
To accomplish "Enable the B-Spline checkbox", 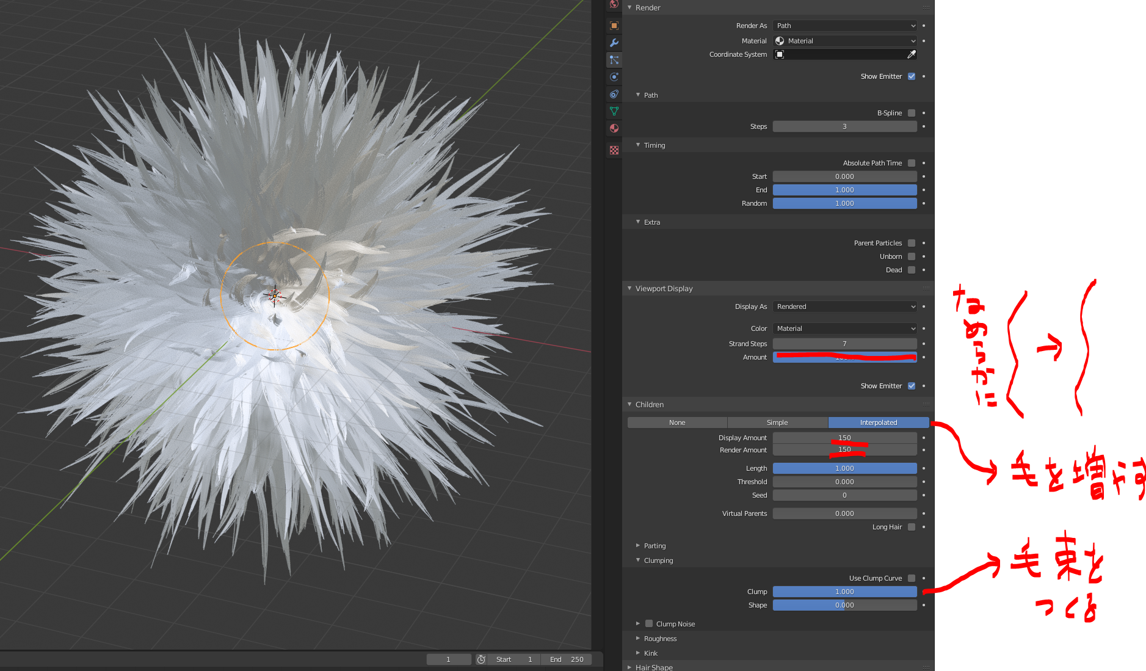I will [x=912, y=113].
